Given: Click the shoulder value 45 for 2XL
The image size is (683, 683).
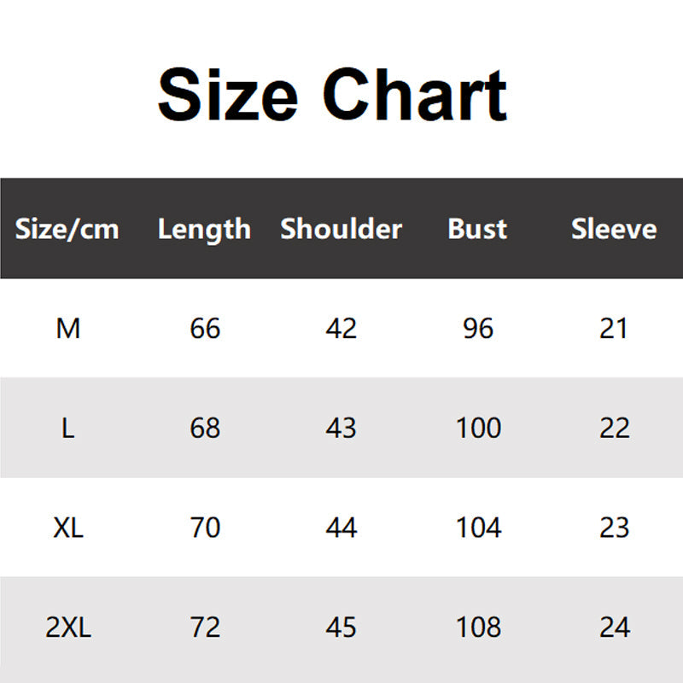Looking at the screenshot, I should [x=341, y=628].
